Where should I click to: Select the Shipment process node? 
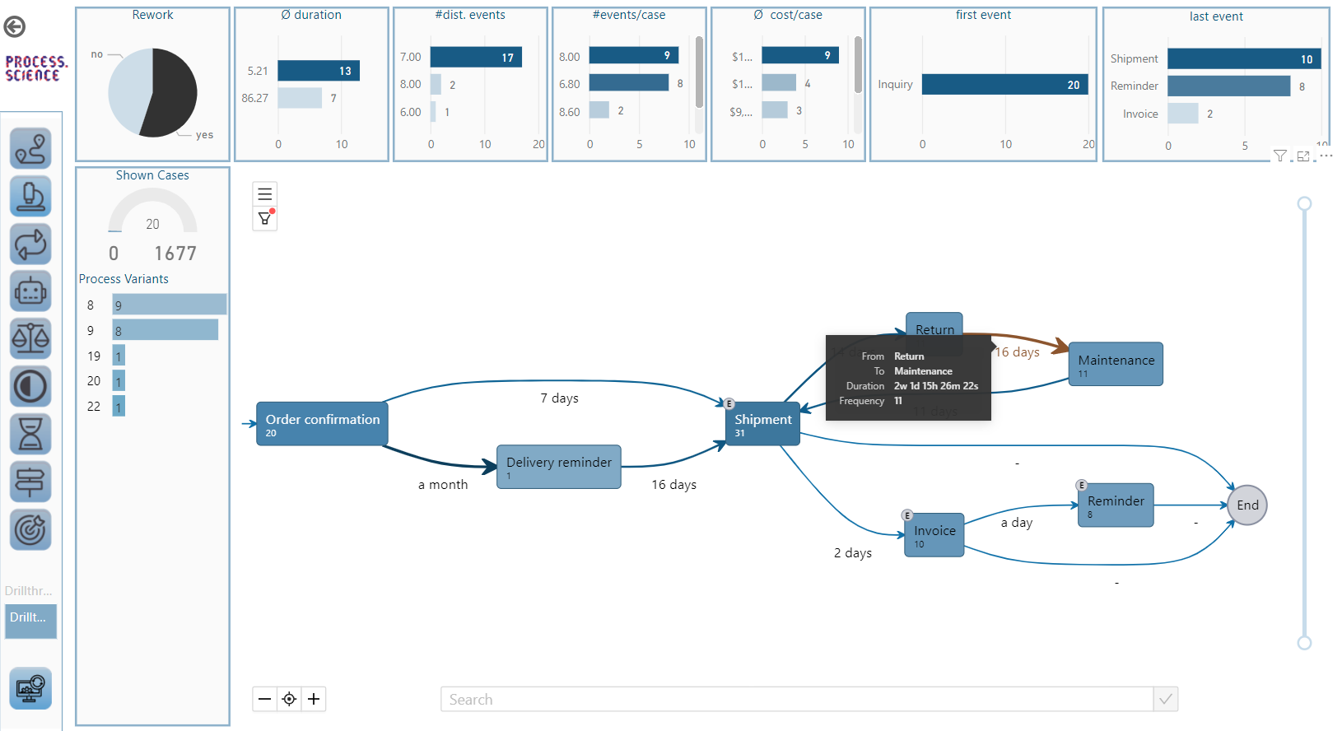(762, 424)
